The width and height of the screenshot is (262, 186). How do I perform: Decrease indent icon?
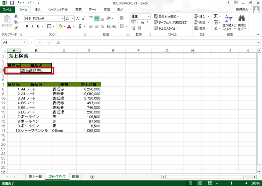pos(109,27)
